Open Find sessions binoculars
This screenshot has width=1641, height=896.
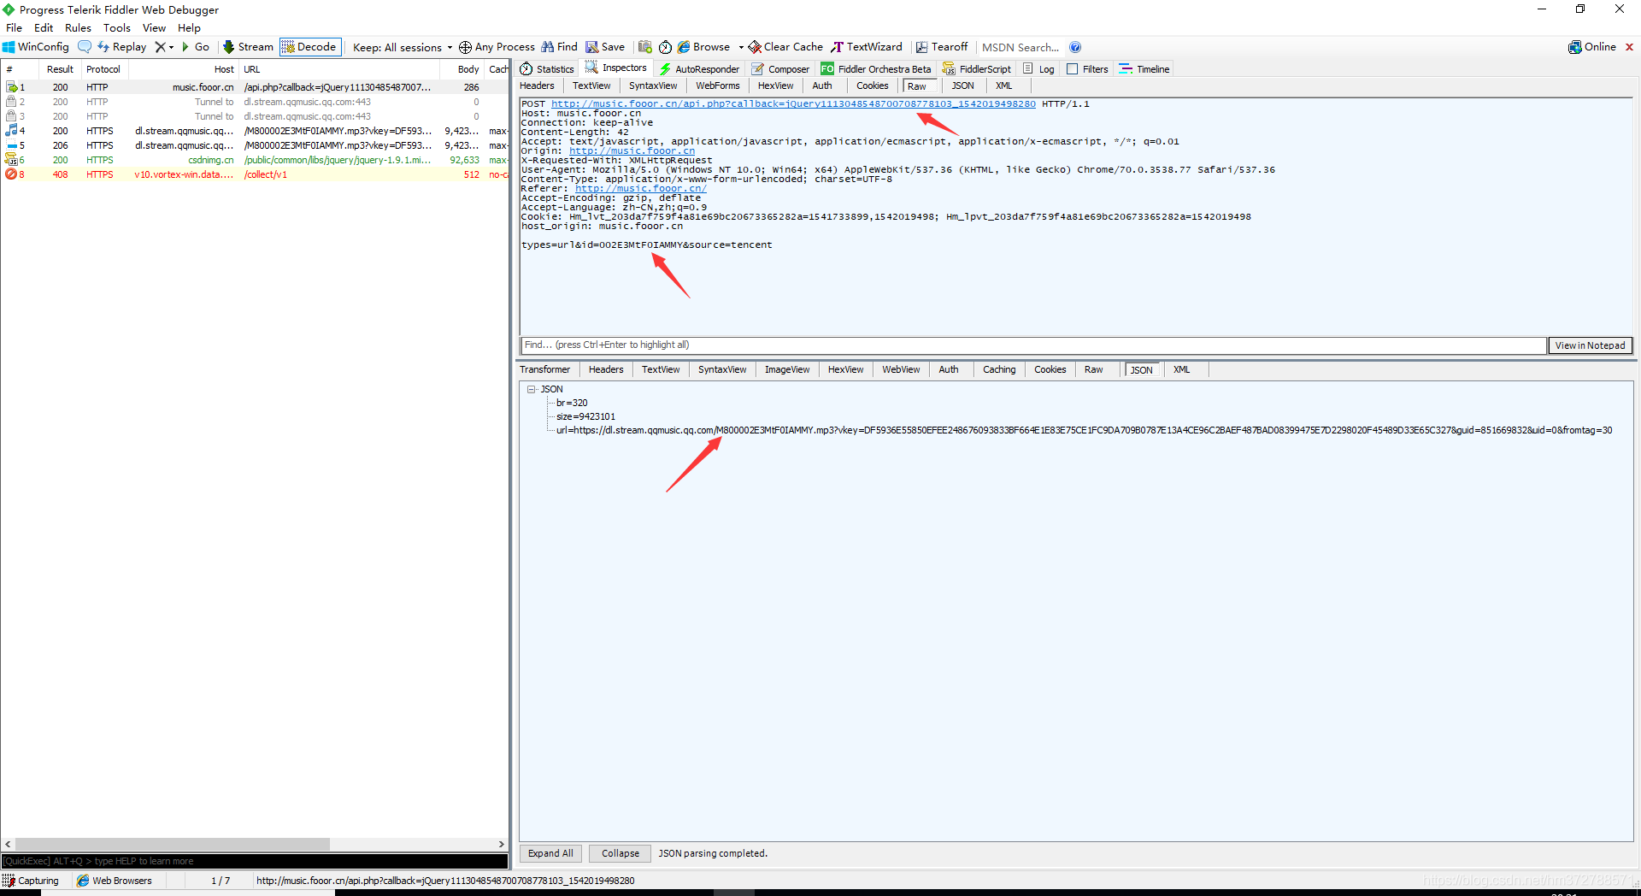[559, 47]
